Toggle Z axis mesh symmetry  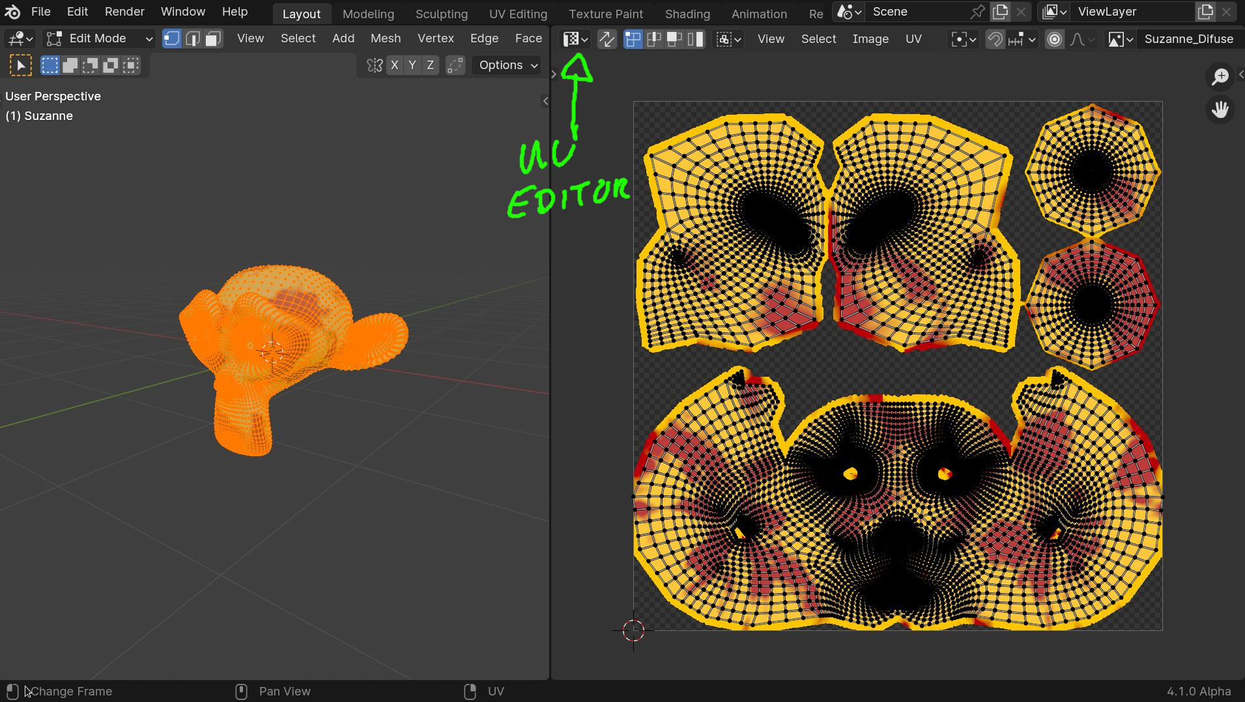click(430, 65)
